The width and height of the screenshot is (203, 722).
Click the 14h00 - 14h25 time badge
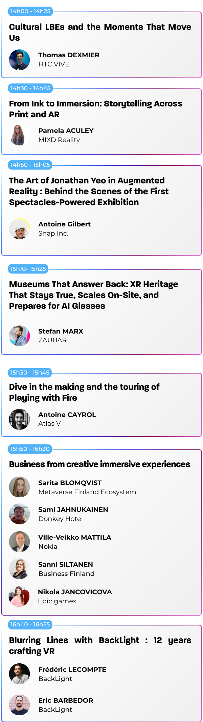point(30,11)
